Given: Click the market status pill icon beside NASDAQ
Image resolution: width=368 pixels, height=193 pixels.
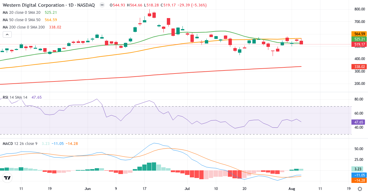Looking at the screenshot, I should (102, 5).
